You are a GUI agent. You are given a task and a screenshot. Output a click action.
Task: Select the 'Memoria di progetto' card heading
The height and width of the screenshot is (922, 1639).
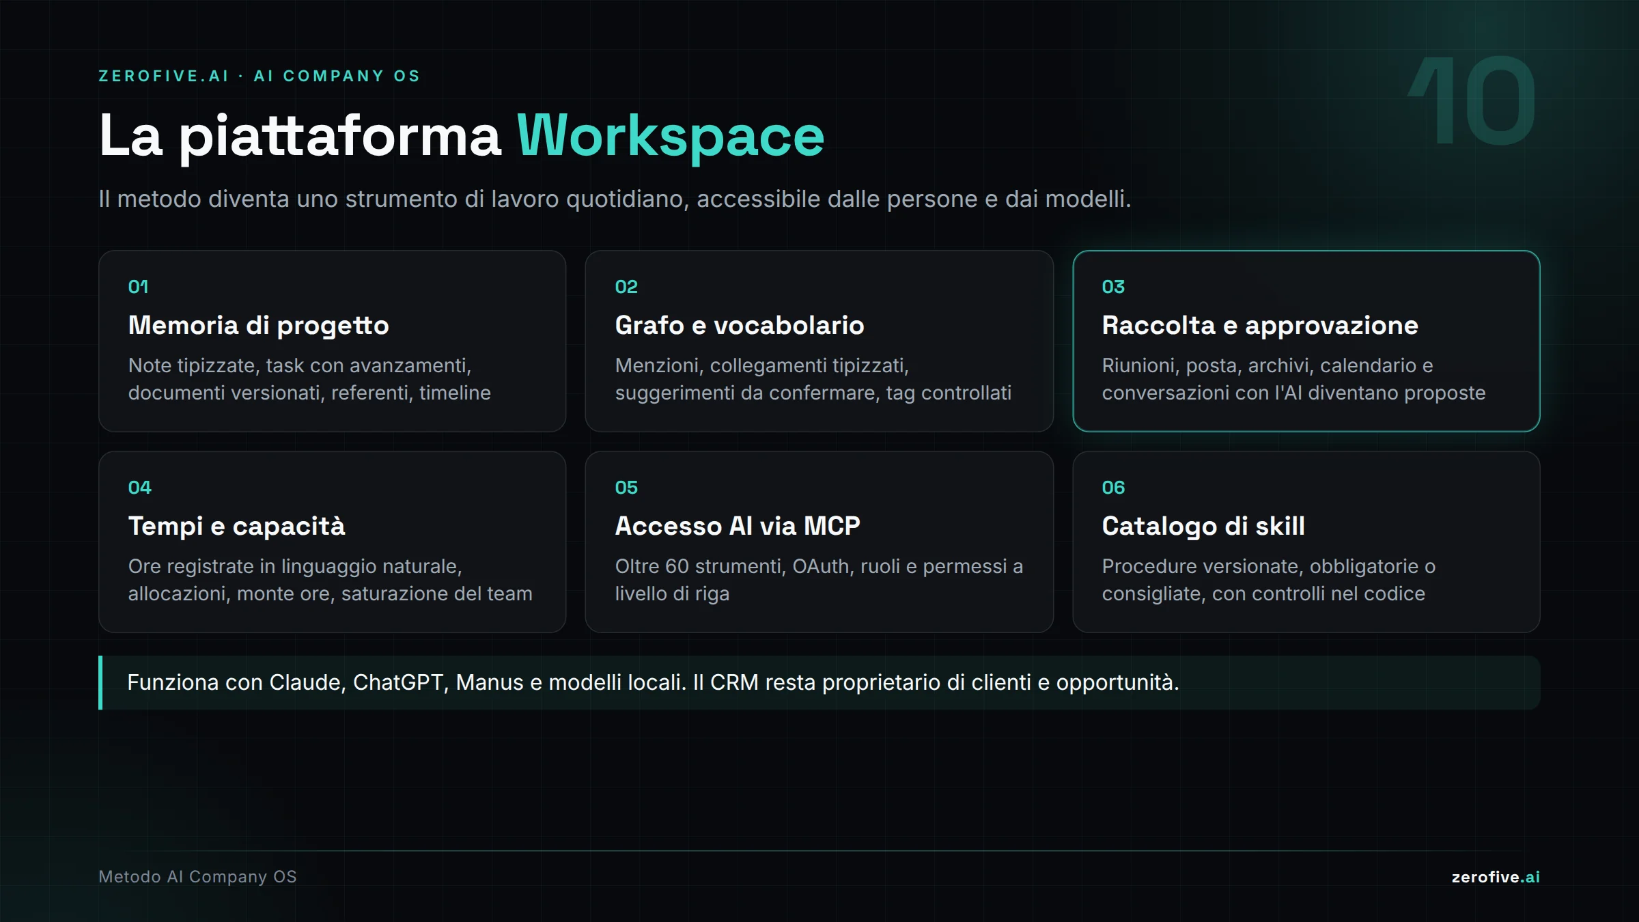pyautogui.click(x=259, y=326)
